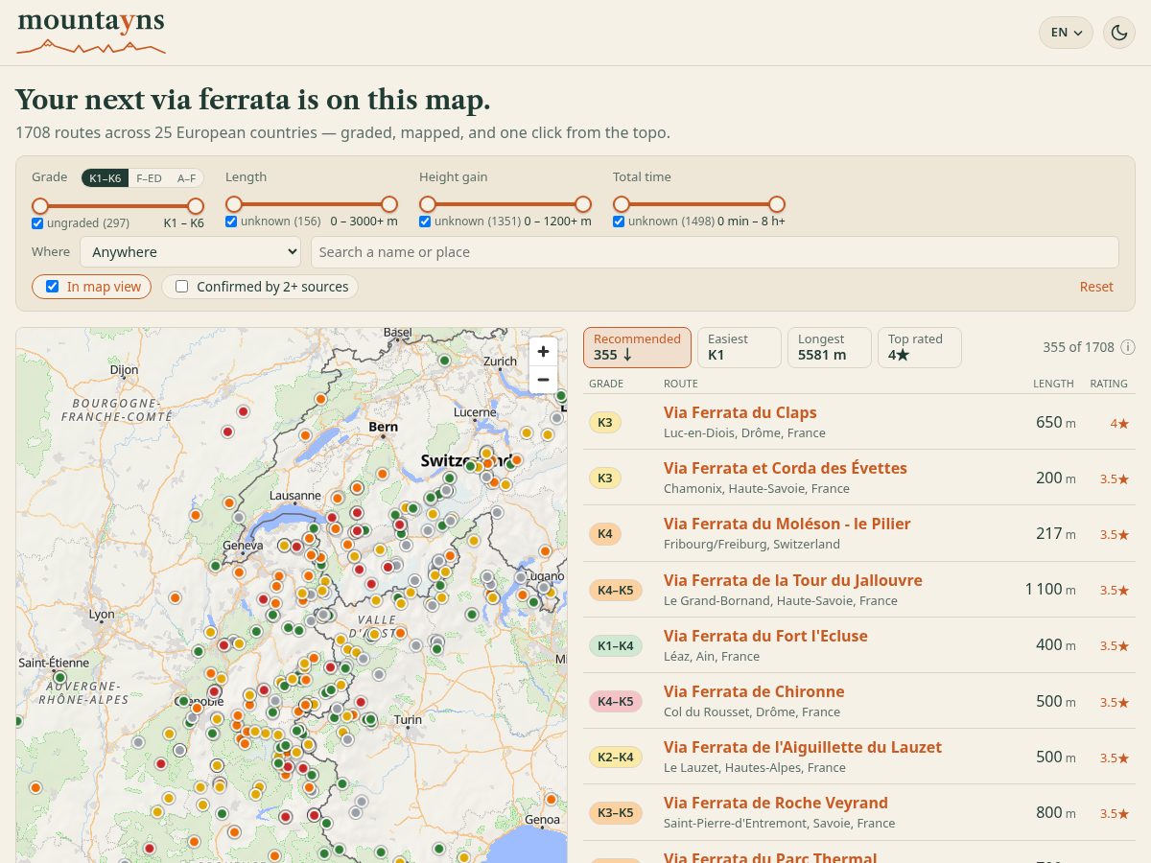The height and width of the screenshot is (863, 1151).
Task: Open the Where Anywhere dropdown
Action: click(191, 252)
